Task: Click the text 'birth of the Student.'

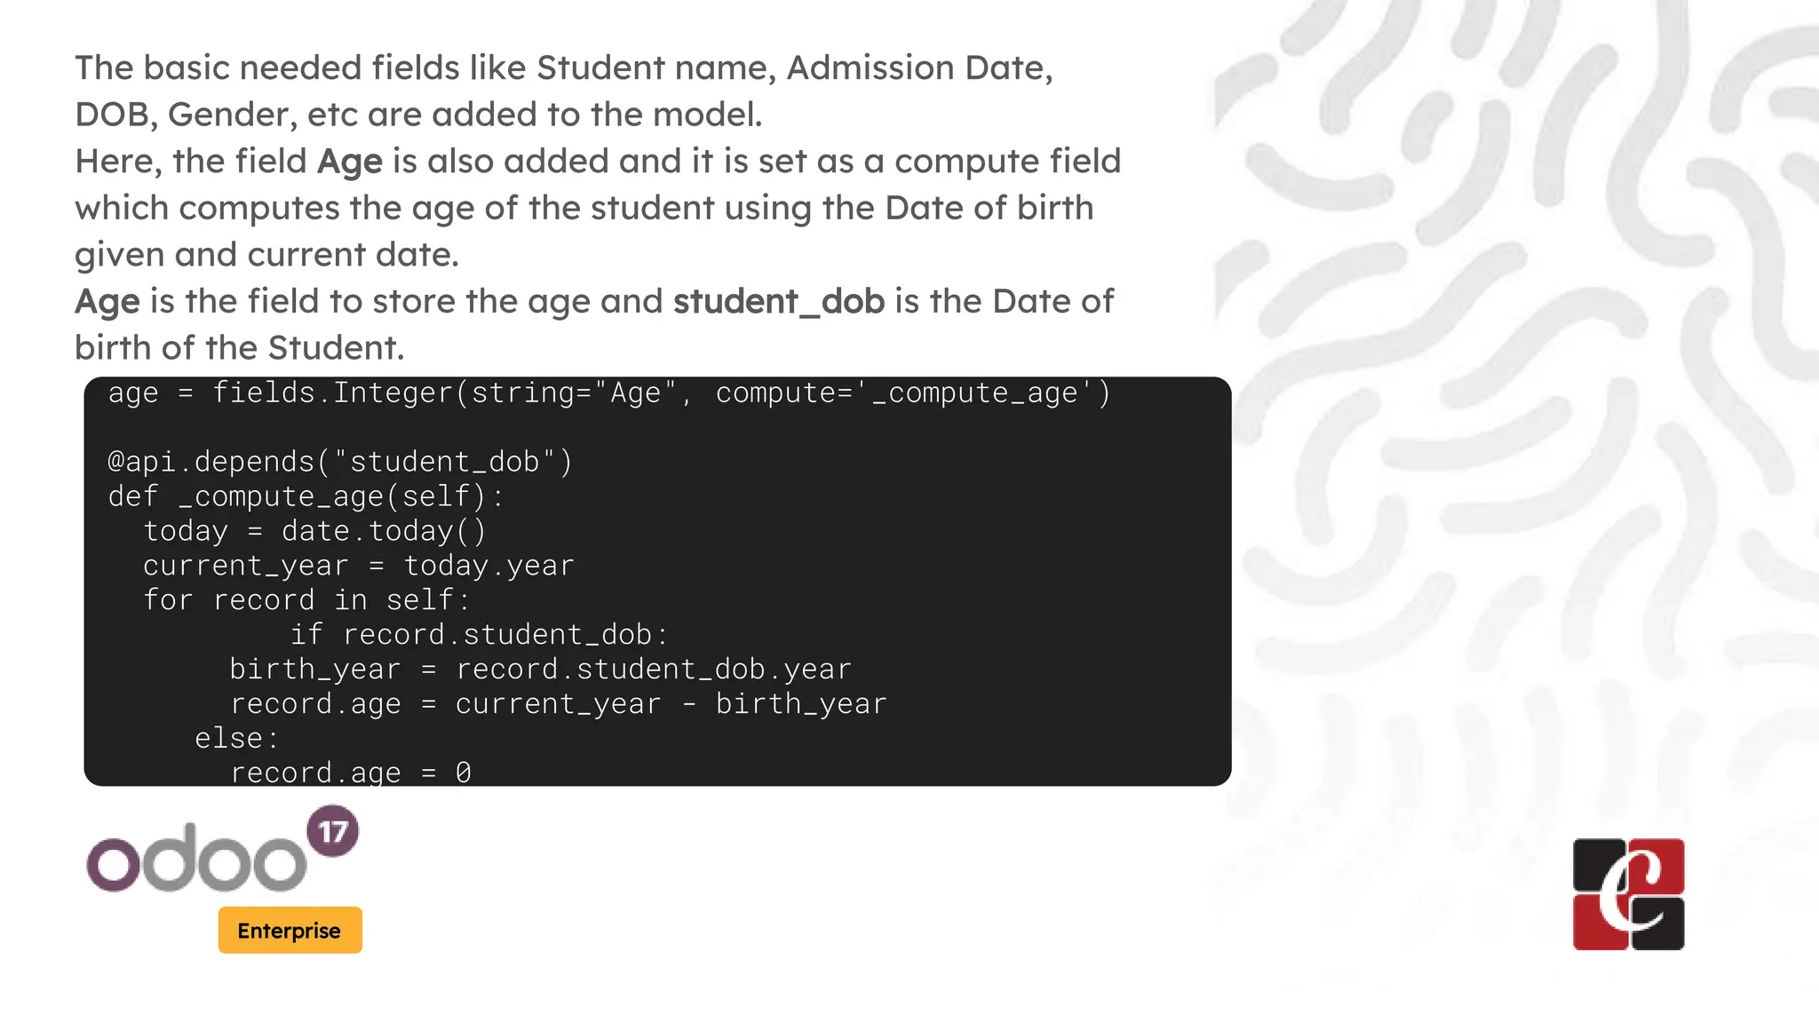Action: (239, 348)
